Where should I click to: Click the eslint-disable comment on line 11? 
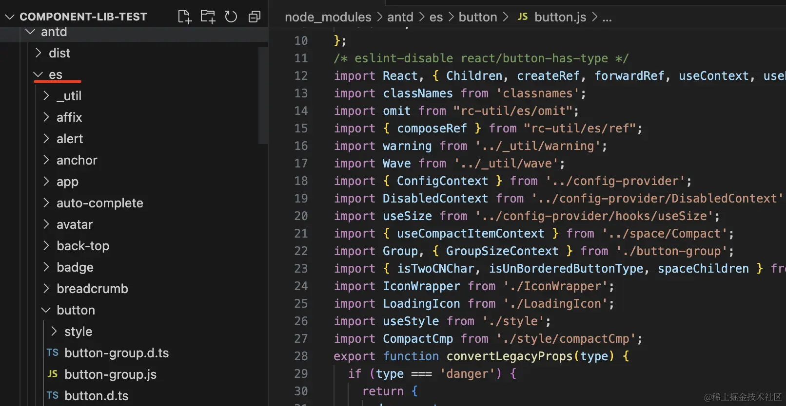pyautogui.click(x=481, y=58)
